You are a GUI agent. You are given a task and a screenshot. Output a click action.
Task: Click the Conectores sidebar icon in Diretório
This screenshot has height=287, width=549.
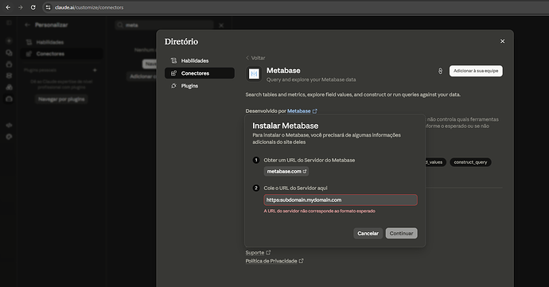coord(173,73)
